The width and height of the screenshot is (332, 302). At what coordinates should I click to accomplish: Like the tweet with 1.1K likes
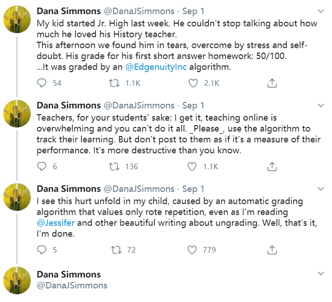tap(193, 166)
